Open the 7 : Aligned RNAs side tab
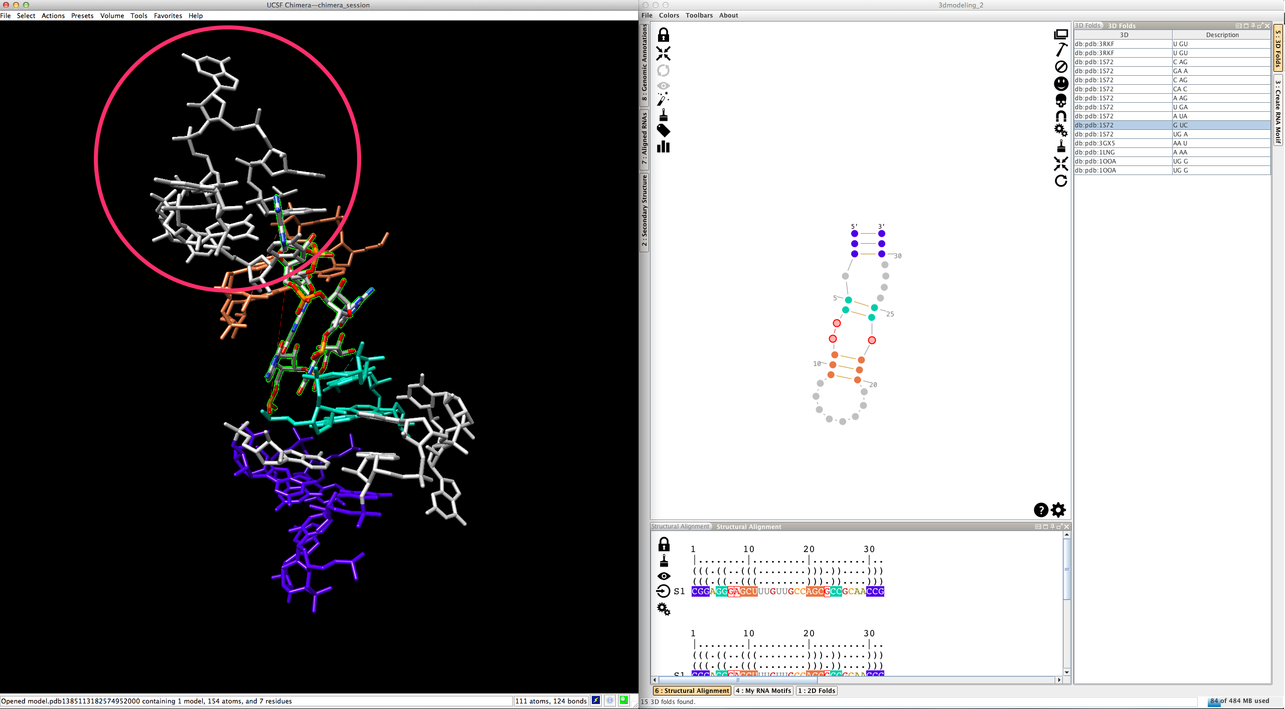The width and height of the screenshot is (1285, 709). click(x=645, y=139)
